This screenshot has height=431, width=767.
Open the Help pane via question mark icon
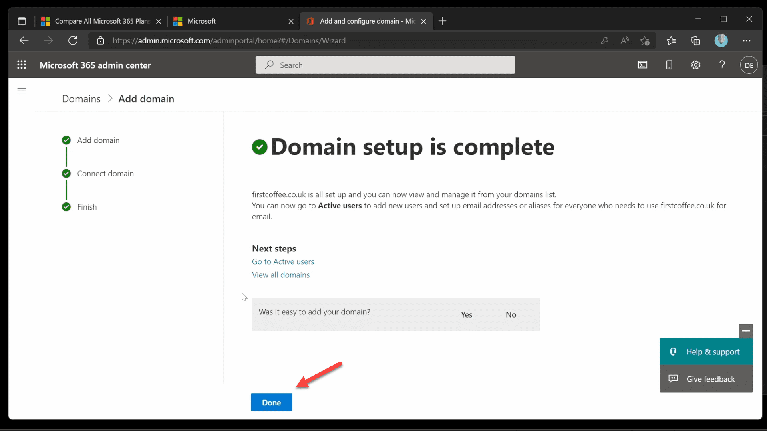[x=722, y=65]
